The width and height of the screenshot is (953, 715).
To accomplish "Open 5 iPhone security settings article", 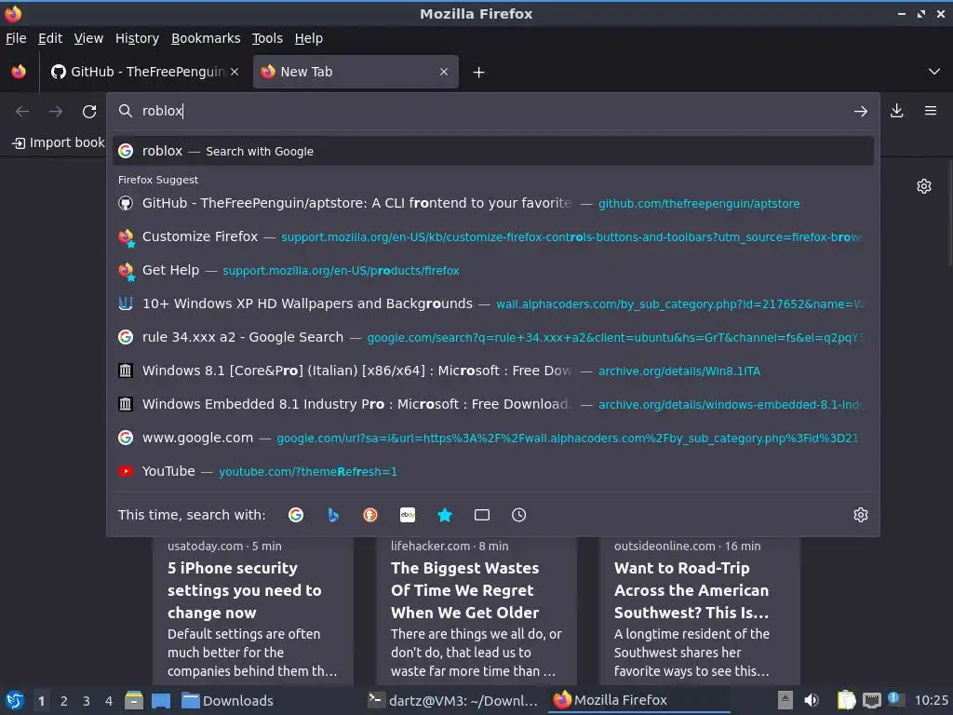I will tap(253, 611).
